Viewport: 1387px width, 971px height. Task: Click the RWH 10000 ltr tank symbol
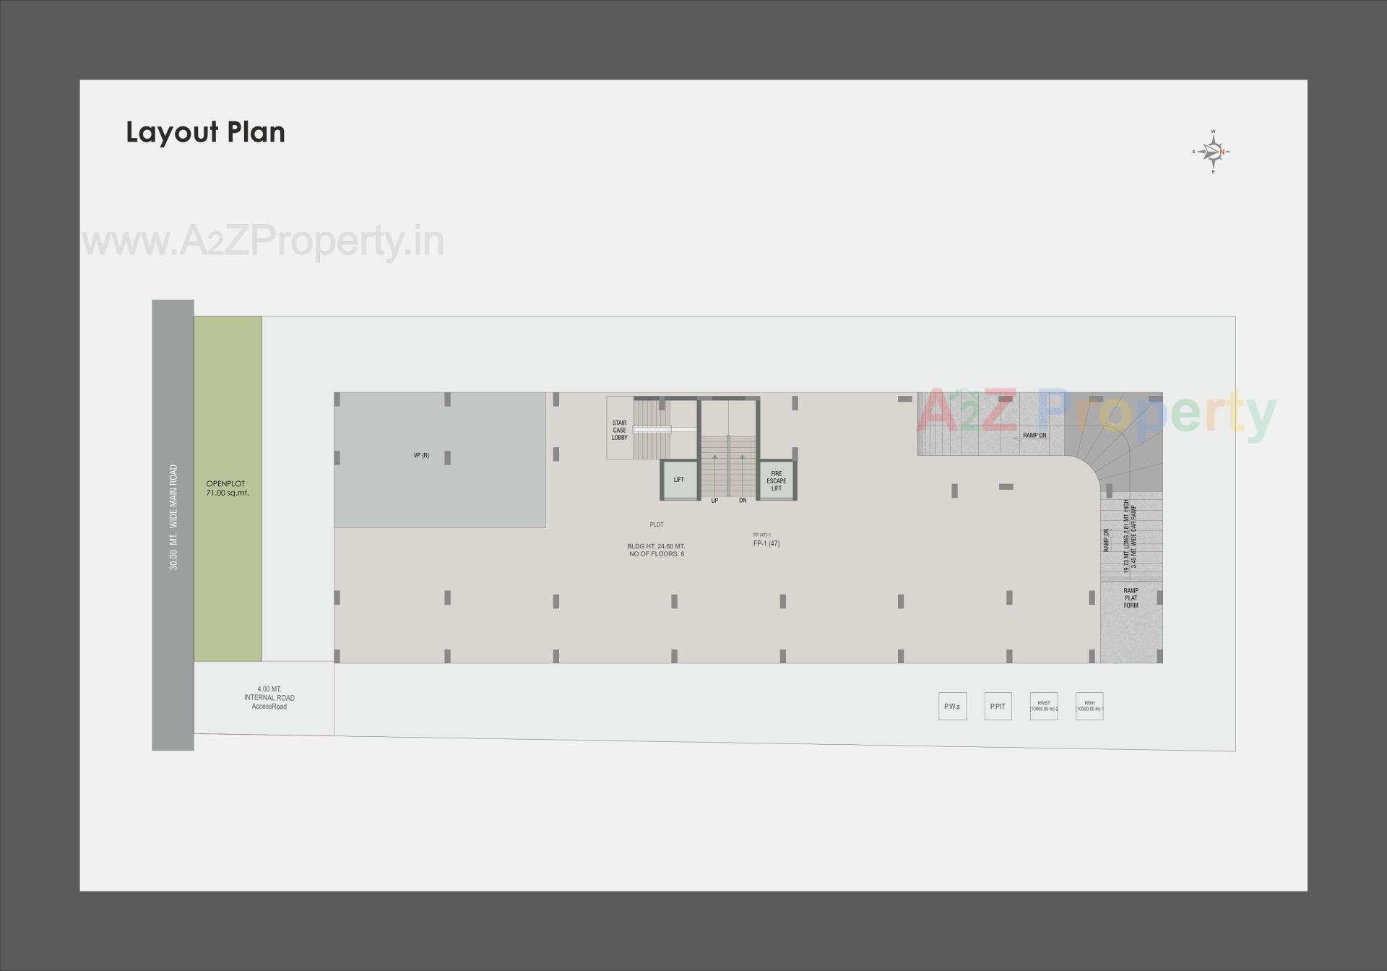pos(1089,706)
